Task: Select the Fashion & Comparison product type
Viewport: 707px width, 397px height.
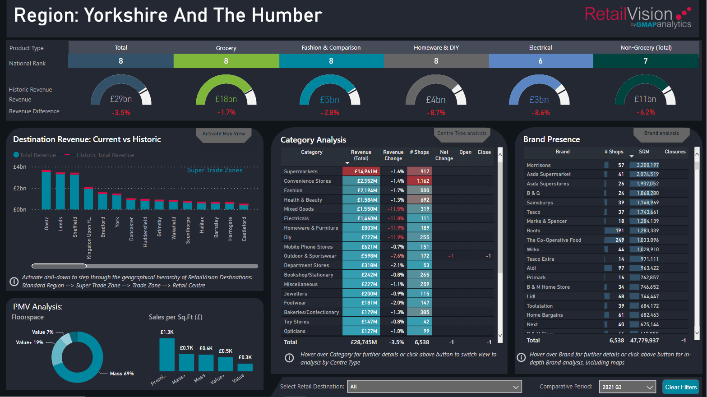Action: (x=331, y=47)
